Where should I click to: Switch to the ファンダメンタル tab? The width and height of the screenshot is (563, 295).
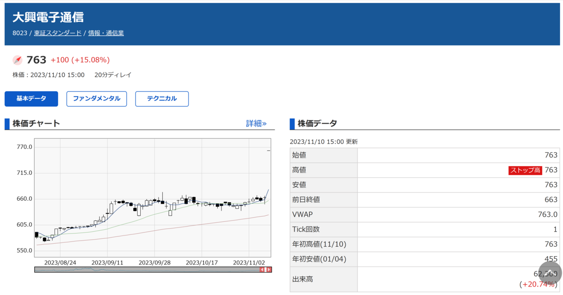click(97, 99)
